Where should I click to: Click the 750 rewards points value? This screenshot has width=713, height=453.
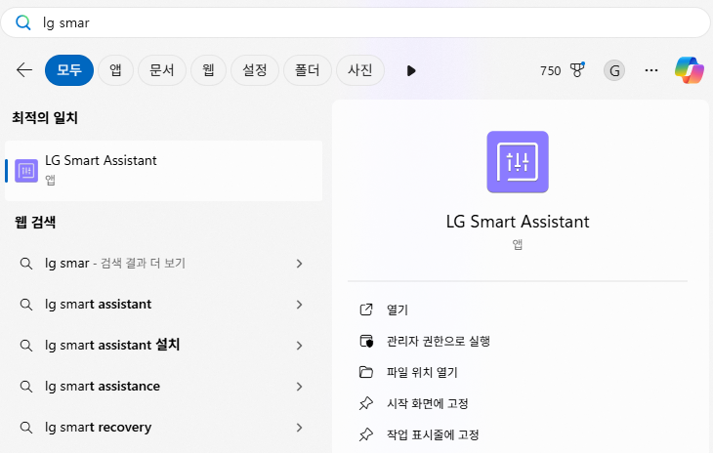(550, 70)
